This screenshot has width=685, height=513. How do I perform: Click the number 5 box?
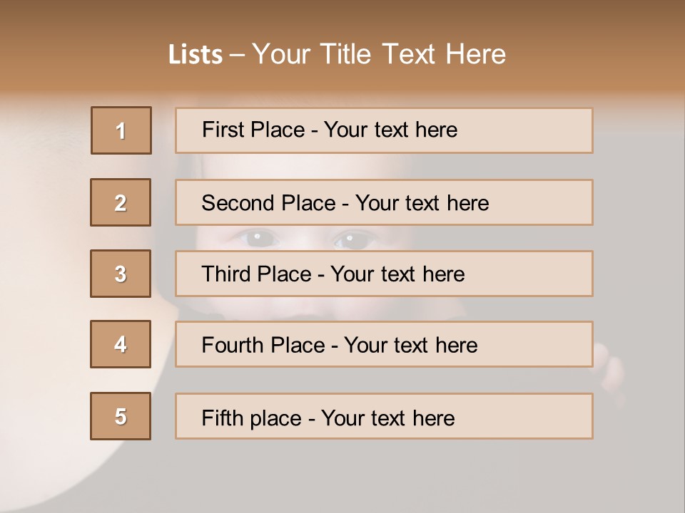click(x=121, y=416)
